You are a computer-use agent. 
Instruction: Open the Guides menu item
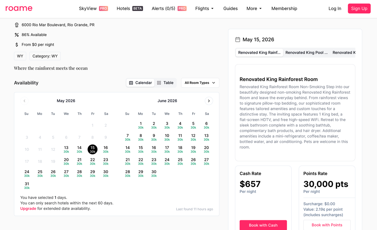coord(231,8)
